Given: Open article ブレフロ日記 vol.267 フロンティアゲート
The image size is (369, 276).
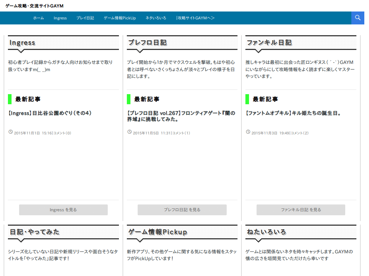Looking at the screenshot, I should click(x=181, y=116).
